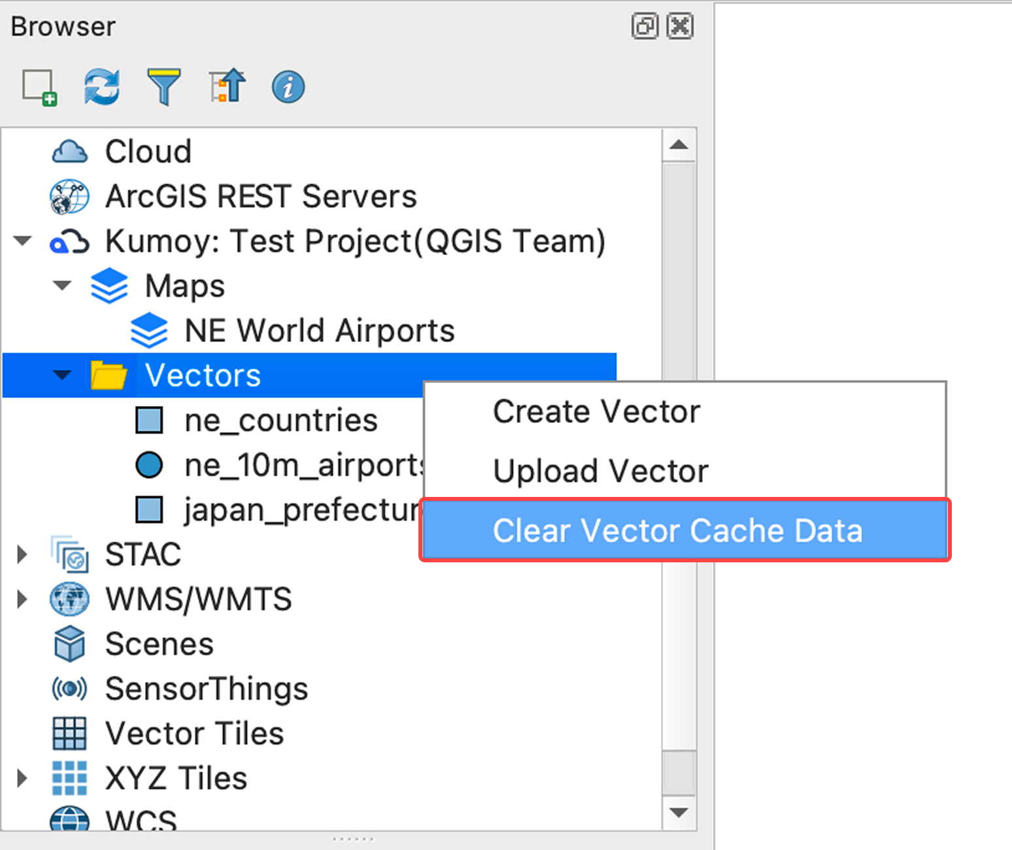
Task: Collapse the Kumoy Test Project node
Action: pos(22,241)
